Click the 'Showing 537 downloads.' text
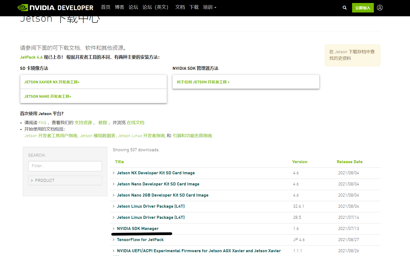This screenshot has width=410, height=256. (136, 150)
